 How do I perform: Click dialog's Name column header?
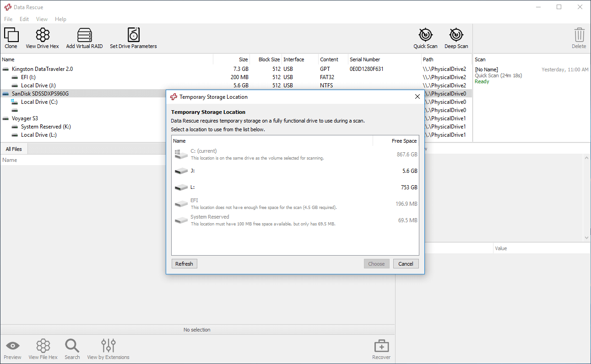pos(272,141)
